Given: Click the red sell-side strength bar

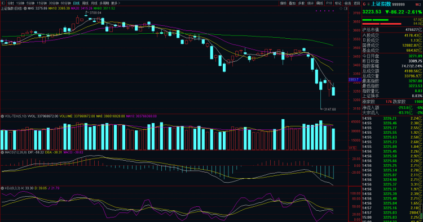Looking at the screenshot, I should tap(381, 24).
